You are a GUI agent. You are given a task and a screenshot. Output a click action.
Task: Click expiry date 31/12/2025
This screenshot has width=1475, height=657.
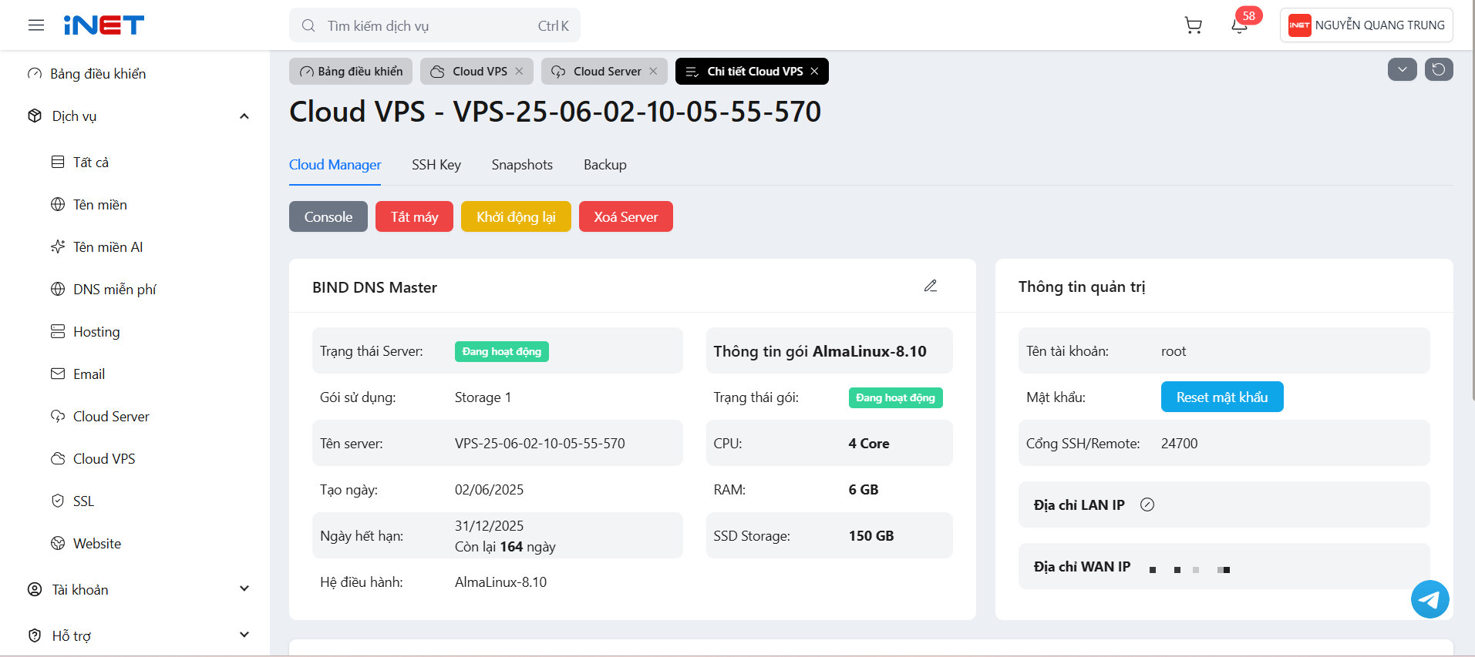[x=489, y=526]
